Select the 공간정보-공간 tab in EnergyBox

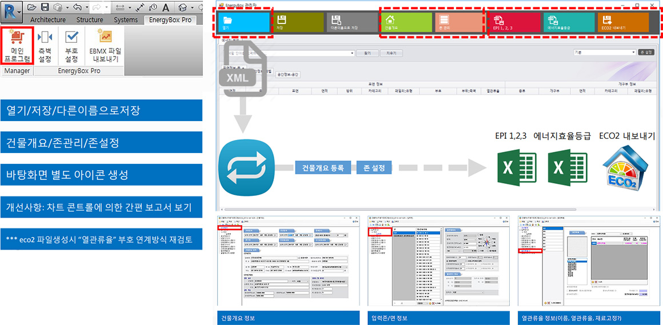pos(288,74)
